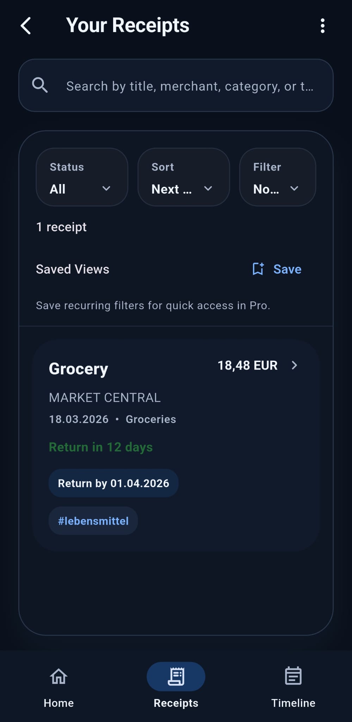Image resolution: width=352 pixels, height=722 pixels.
Task: Expand the Sort dropdown
Action: tap(184, 177)
